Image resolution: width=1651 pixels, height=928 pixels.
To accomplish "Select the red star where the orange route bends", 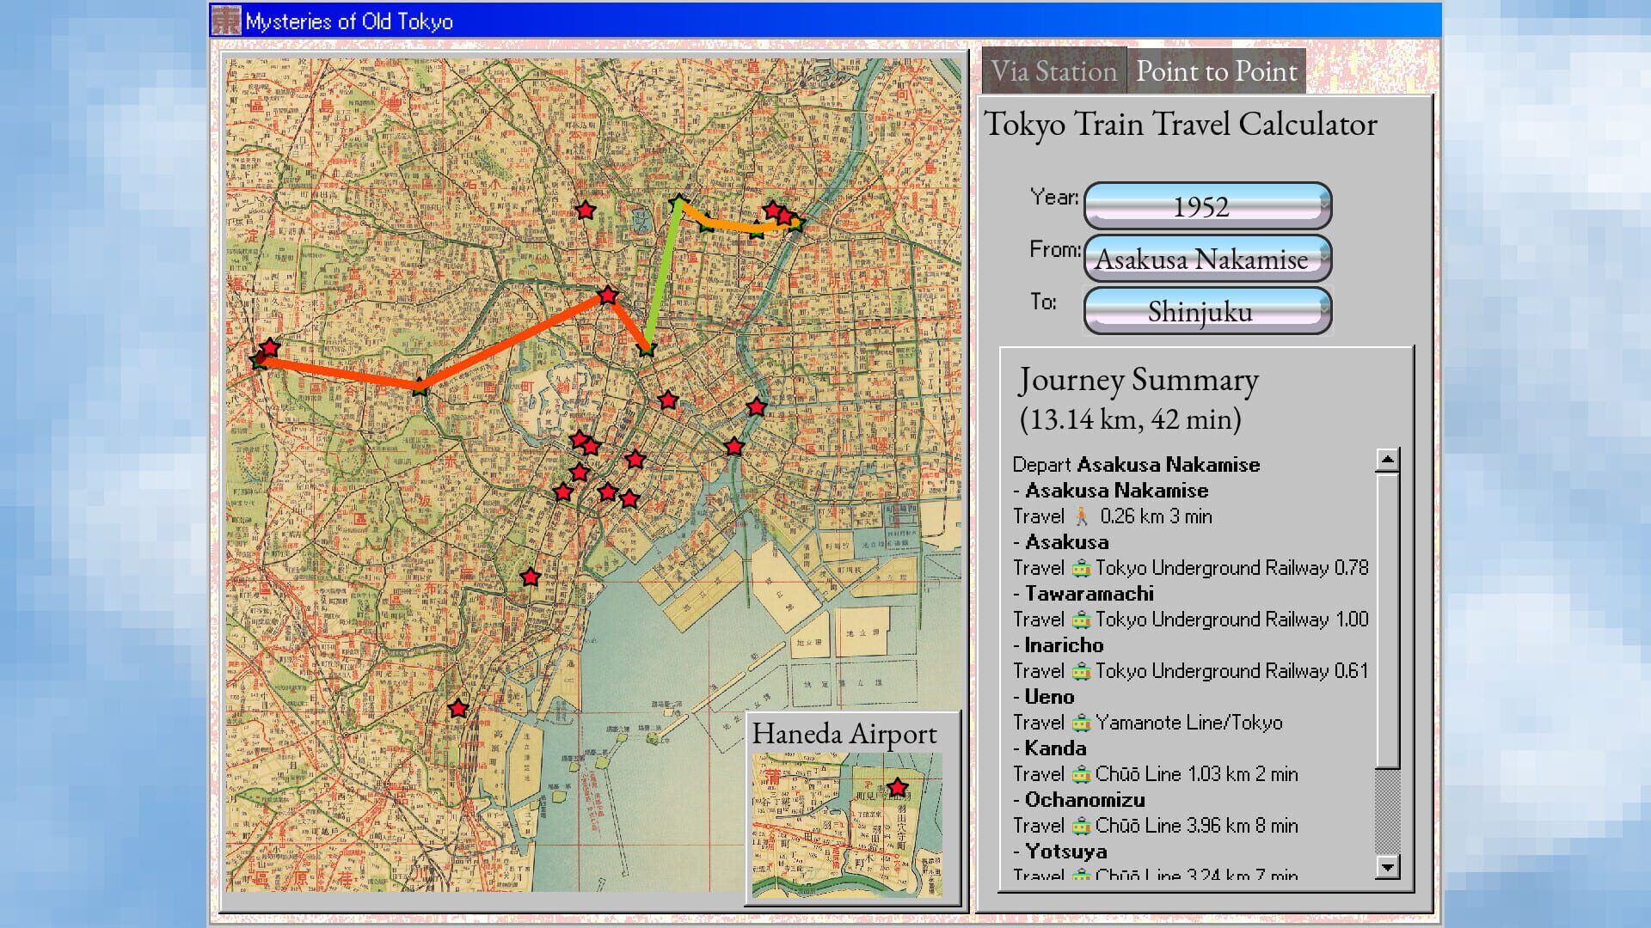I will 607,296.
